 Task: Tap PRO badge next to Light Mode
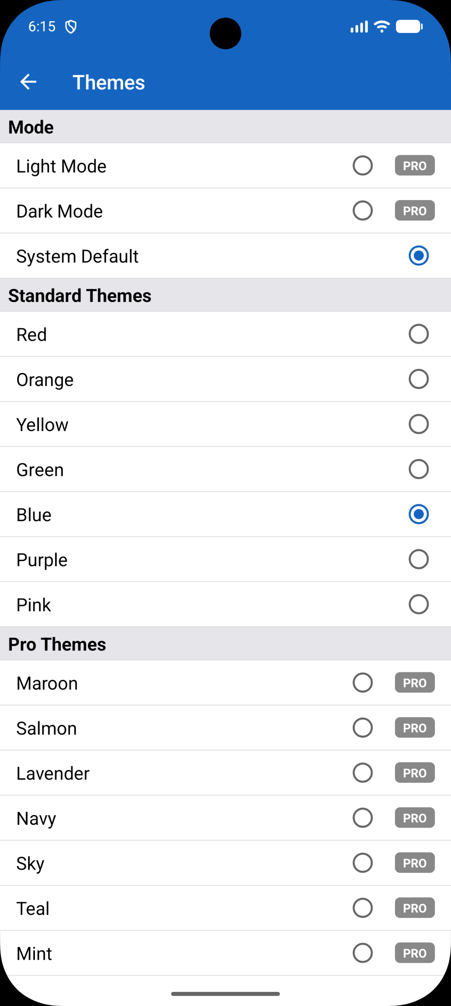click(415, 165)
